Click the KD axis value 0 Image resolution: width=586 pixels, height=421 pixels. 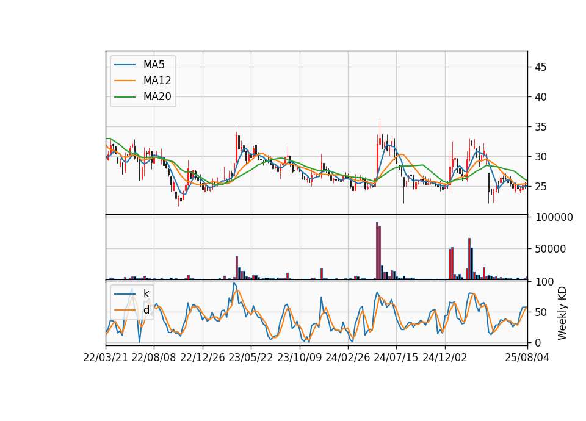[537, 342]
